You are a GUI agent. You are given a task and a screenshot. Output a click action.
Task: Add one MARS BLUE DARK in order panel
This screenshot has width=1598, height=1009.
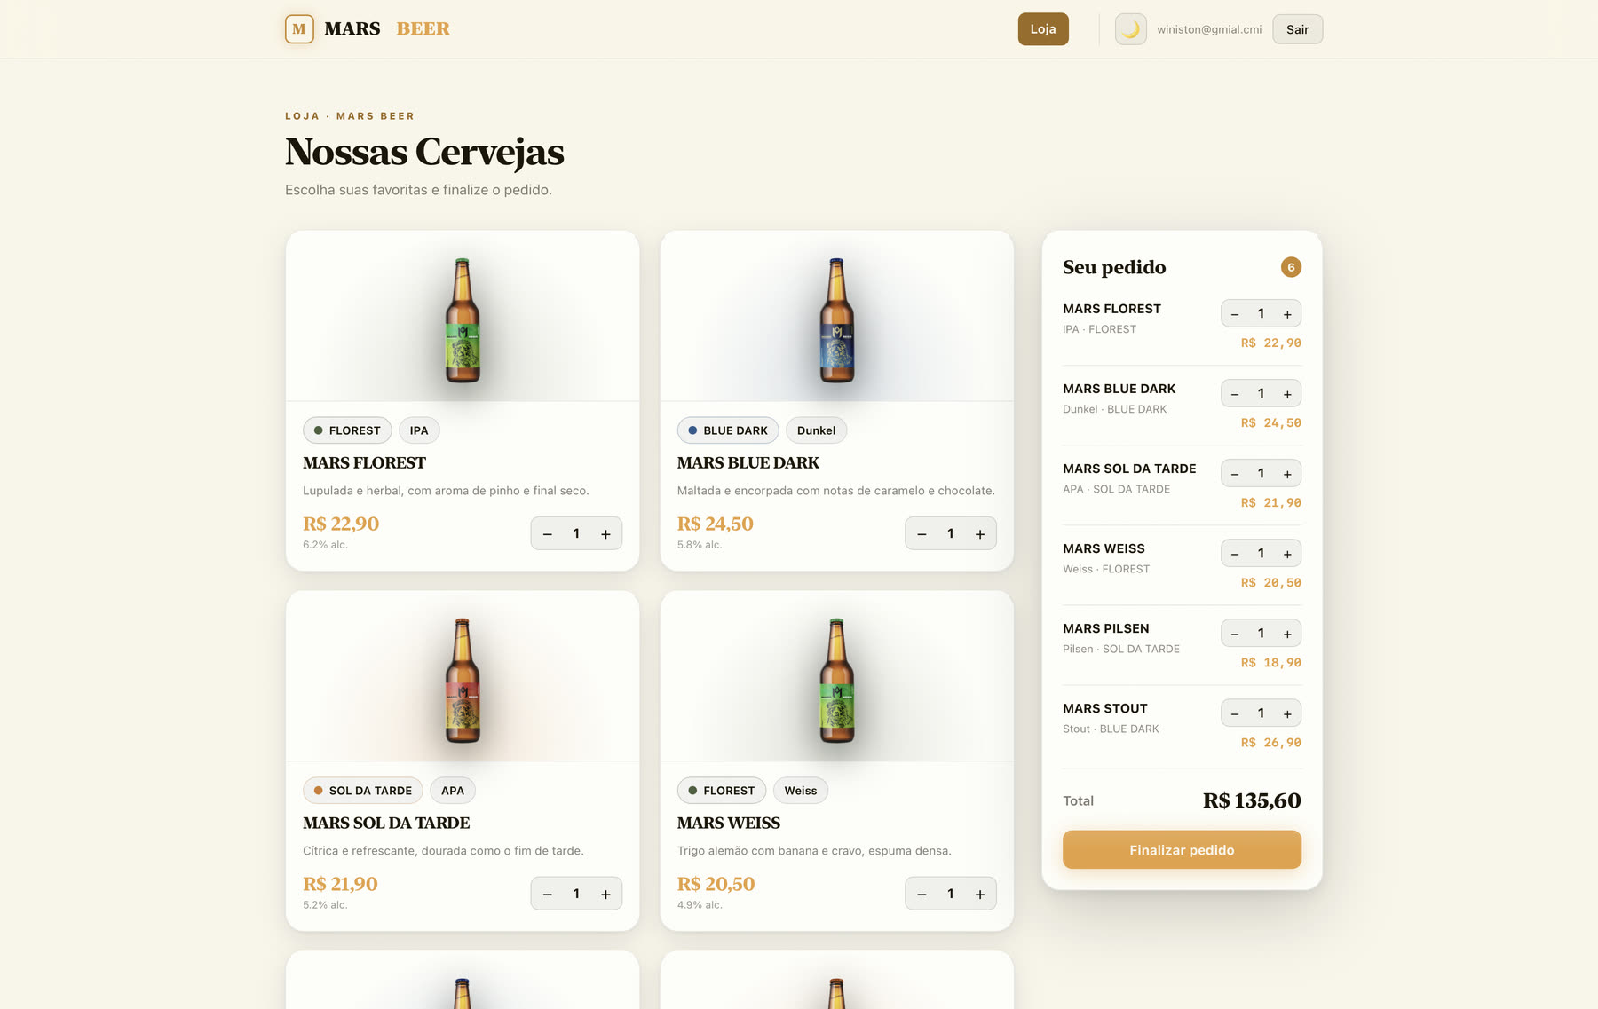pyautogui.click(x=1287, y=394)
